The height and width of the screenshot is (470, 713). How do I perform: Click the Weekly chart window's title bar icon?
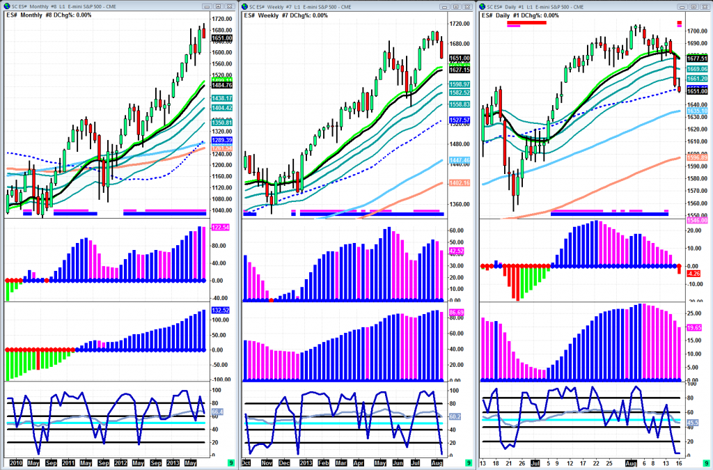[245, 6]
